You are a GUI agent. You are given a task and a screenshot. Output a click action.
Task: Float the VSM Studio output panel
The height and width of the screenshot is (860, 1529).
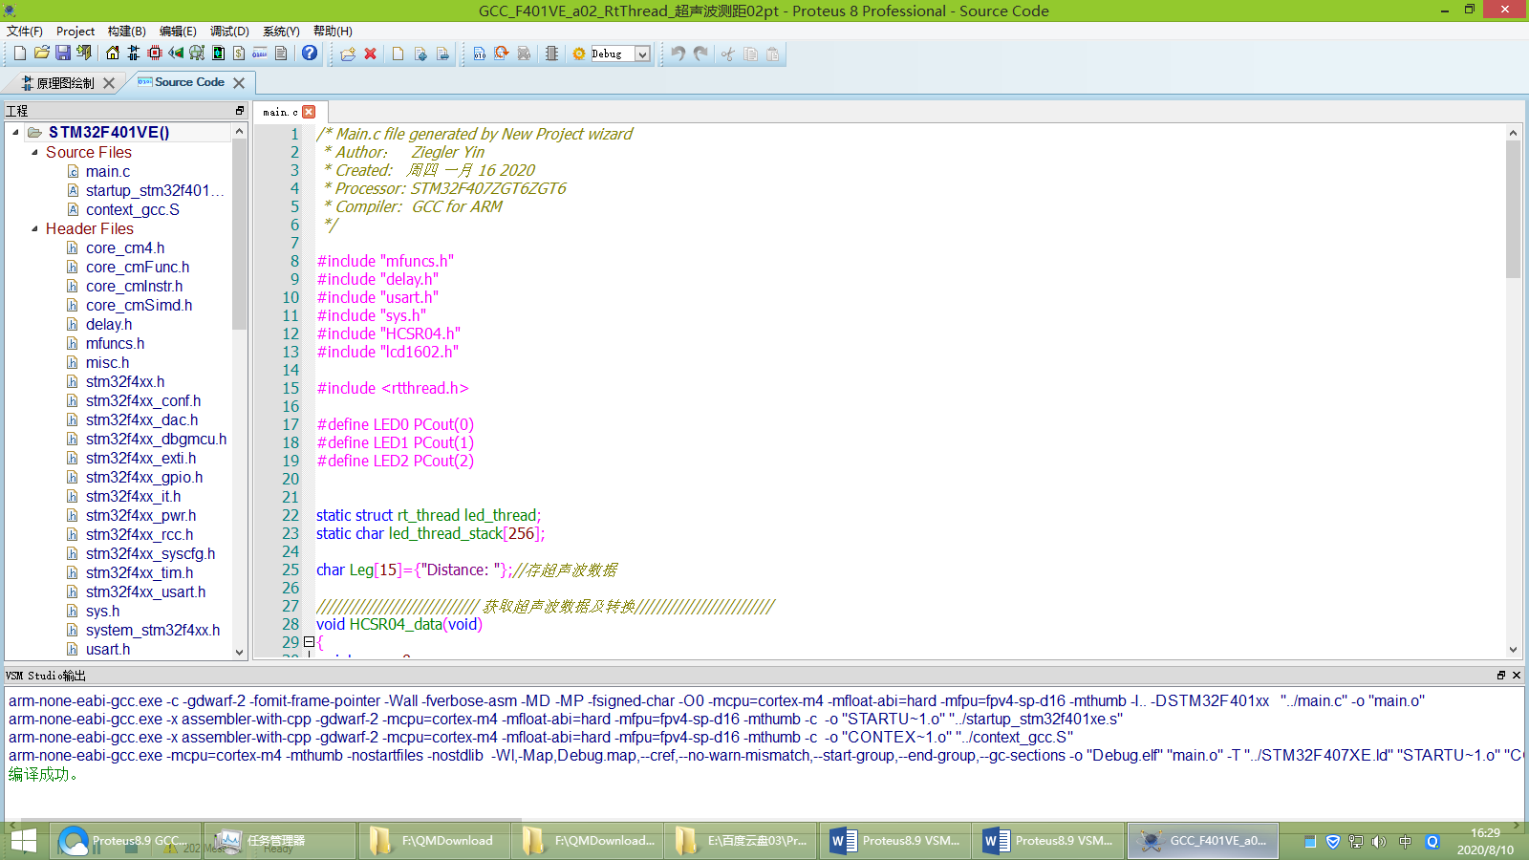(x=1501, y=675)
